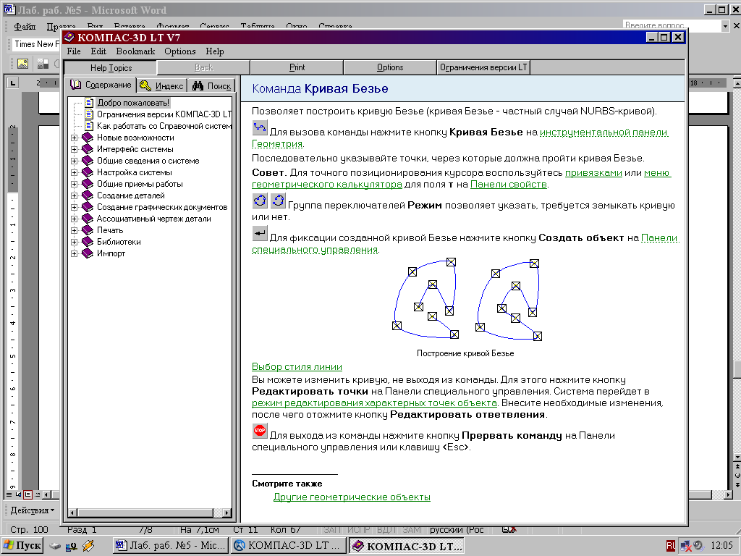Switch to blue-icon КОМПАС-3D LT taskbar button
The height and width of the screenshot is (556, 741).
coord(288,546)
